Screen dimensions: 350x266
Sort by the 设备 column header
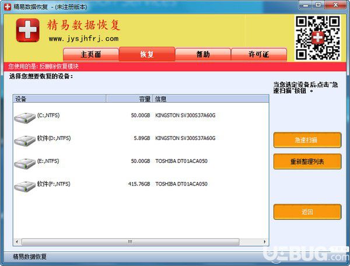[x=60, y=99]
